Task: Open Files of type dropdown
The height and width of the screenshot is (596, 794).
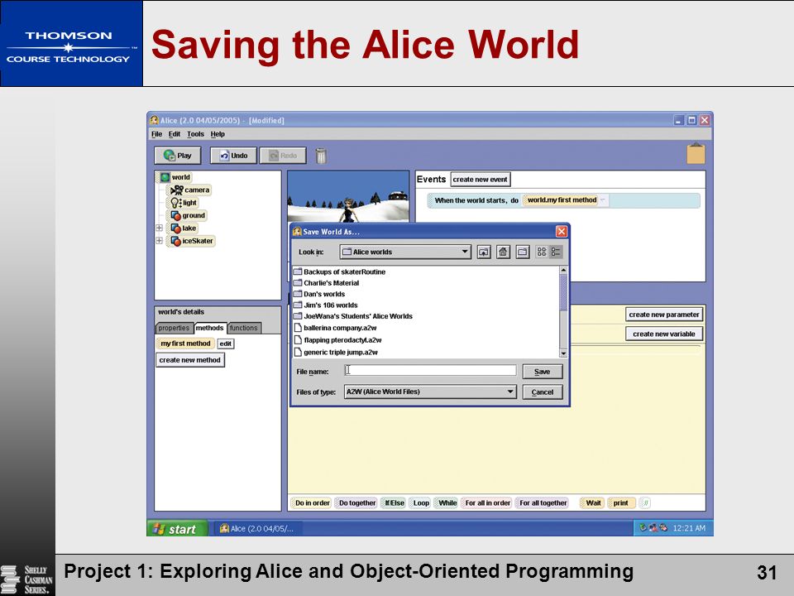Action: click(x=430, y=392)
